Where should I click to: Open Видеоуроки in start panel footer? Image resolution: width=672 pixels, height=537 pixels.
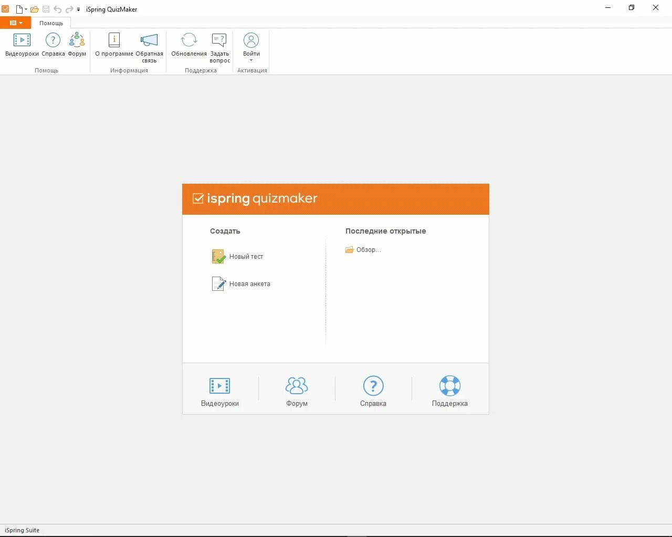click(220, 392)
